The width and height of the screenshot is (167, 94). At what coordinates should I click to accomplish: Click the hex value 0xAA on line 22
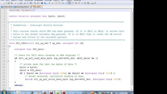(63, 73)
